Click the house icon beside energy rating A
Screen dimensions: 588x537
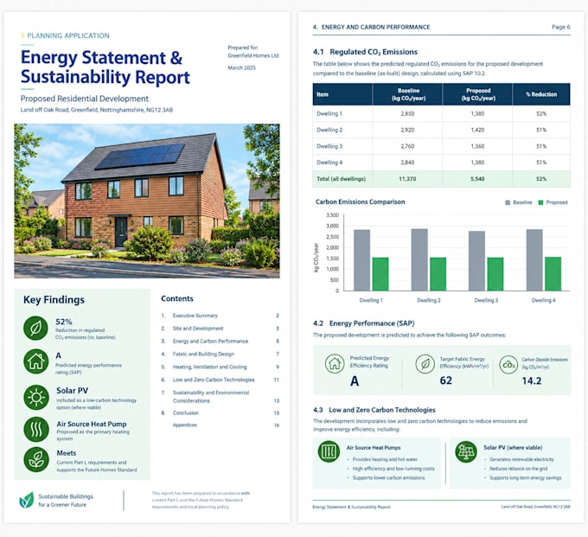(35, 361)
